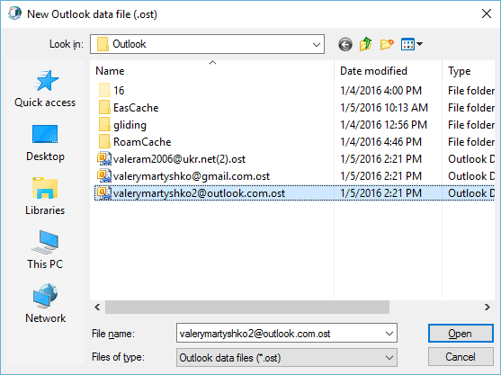Expand the Look in folder dropdown
Screen dimensions: 501x375
tap(317, 44)
